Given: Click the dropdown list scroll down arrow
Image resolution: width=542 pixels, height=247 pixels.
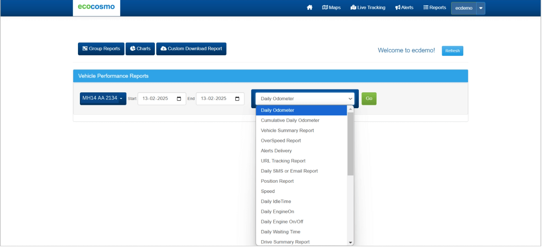Looking at the screenshot, I should (350, 242).
